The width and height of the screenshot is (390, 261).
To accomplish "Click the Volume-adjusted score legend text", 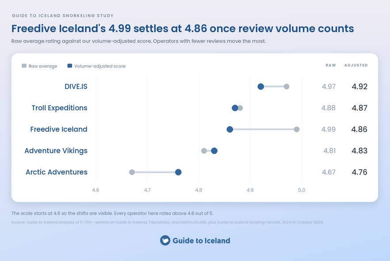I will [100, 66].
